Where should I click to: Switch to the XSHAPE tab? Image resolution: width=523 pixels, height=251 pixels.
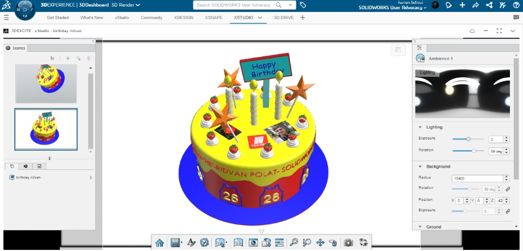tap(214, 17)
